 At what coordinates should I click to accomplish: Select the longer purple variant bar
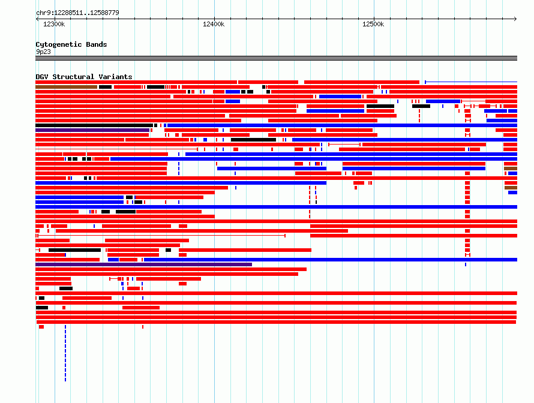[144, 264]
